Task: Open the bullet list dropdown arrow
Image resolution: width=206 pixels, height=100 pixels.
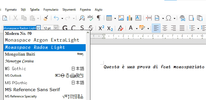Action: pyautogui.click(x=198, y=28)
